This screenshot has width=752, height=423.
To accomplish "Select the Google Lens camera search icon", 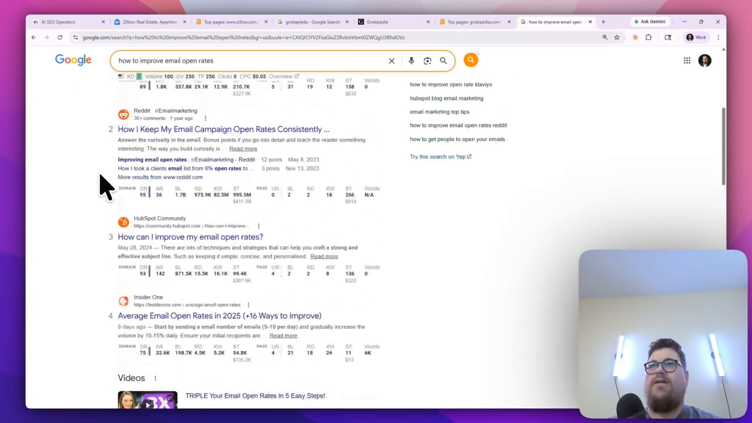I will 427,60.
